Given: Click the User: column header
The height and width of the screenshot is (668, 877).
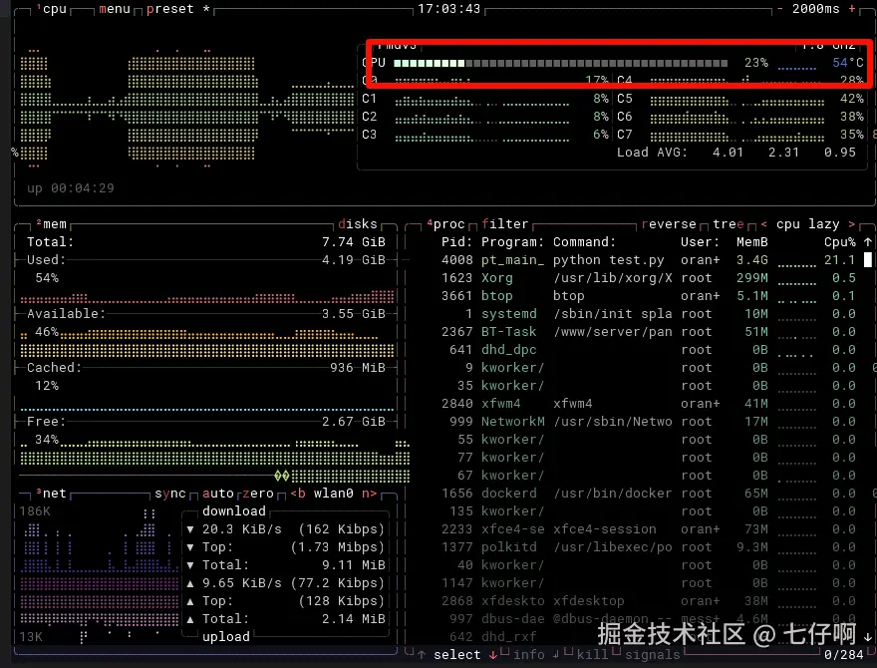Looking at the screenshot, I should 701,242.
